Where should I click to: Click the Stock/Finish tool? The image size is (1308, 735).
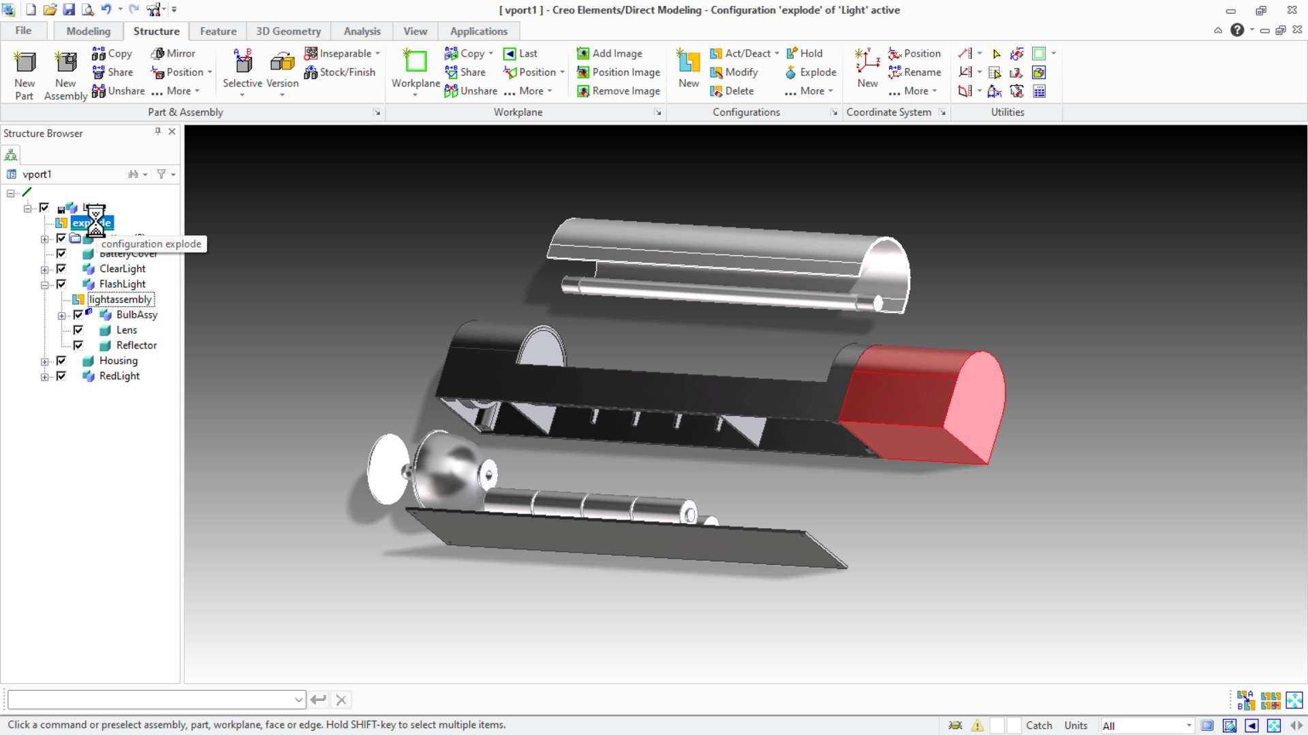[x=340, y=72]
